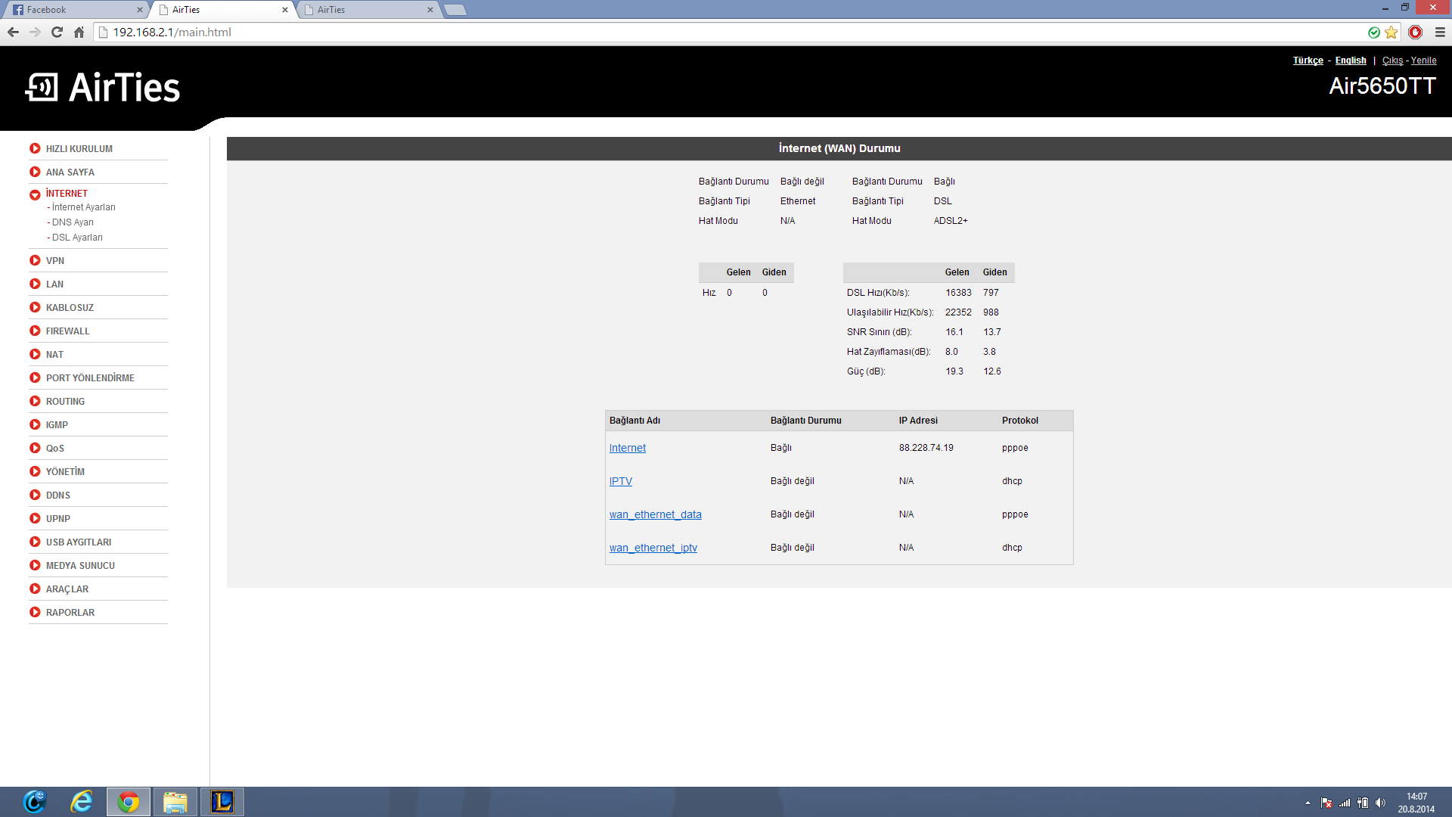Image resolution: width=1452 pixels, height=817 pixels.
Task: Open QoS menu item
Action: 55,449
